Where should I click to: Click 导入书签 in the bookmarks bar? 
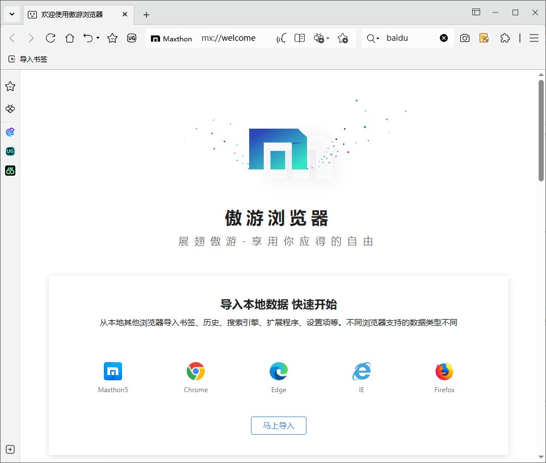tap(28, 59)
